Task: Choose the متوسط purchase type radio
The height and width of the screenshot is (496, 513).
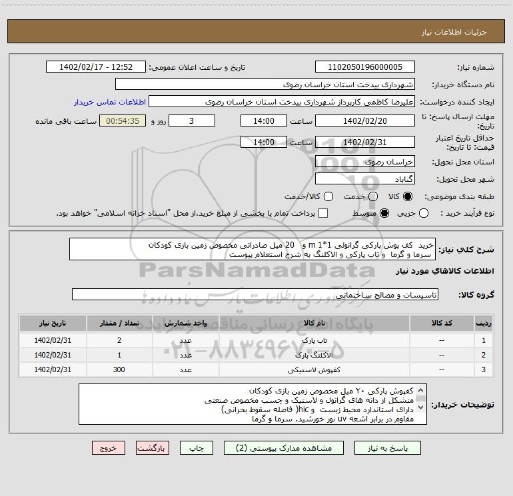Action: point(384,213)
